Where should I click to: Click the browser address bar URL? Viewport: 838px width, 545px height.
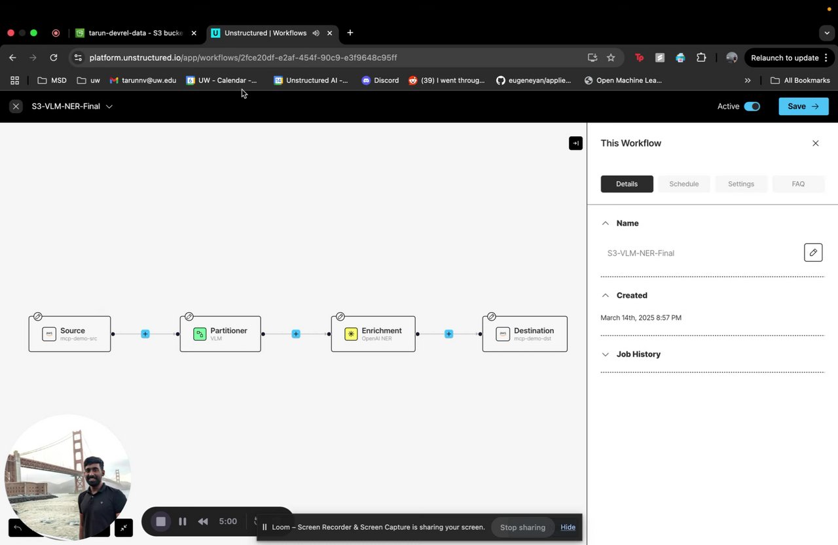tap(243, 58)
